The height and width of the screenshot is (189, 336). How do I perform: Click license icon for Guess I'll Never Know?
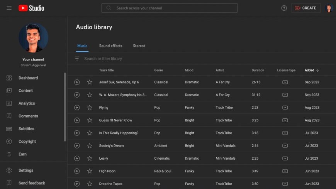[285, 120]
